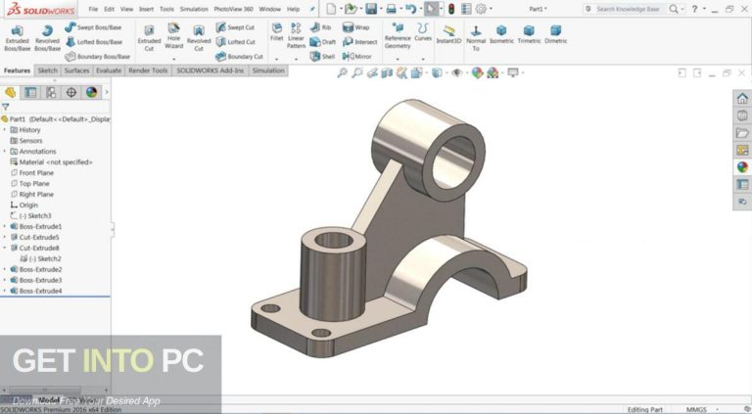Switch to Isometric view
Screen dimensions: 752x414
pos(501,35)
